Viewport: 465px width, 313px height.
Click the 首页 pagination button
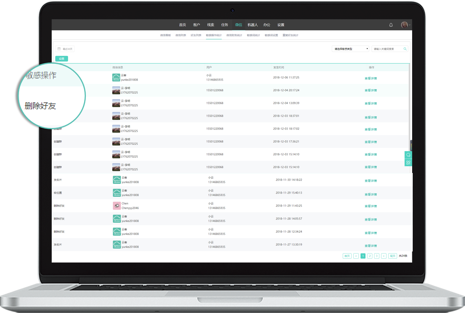tap(347, 256)
